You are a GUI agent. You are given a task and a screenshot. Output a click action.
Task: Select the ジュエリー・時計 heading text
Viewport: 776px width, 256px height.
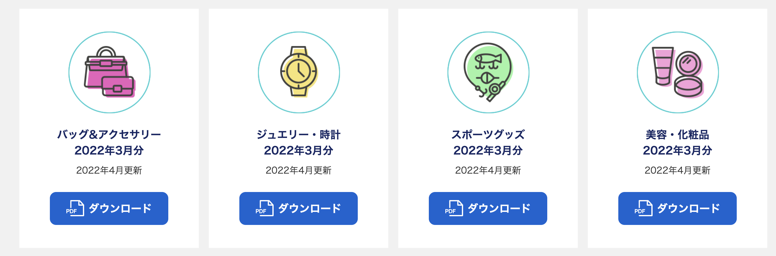pyautogui.click(x=299, y=135)
